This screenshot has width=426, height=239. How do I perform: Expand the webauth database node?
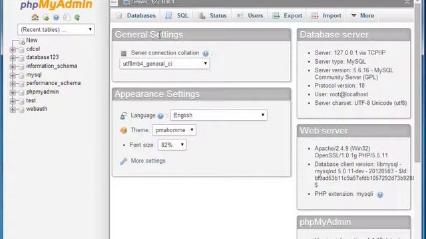click(13, 110)
